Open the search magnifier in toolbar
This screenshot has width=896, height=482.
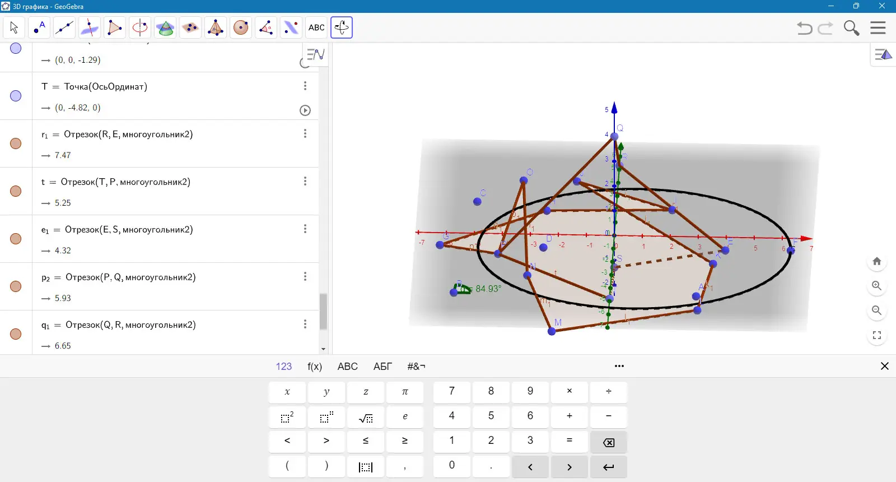pyautogui.click(x=851, y=28)
